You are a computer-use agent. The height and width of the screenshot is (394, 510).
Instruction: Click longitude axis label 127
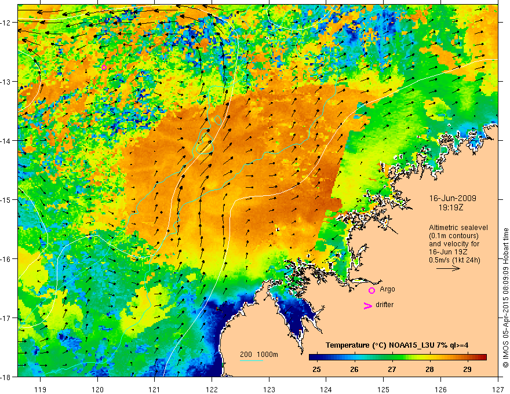(x=498, y=389)
